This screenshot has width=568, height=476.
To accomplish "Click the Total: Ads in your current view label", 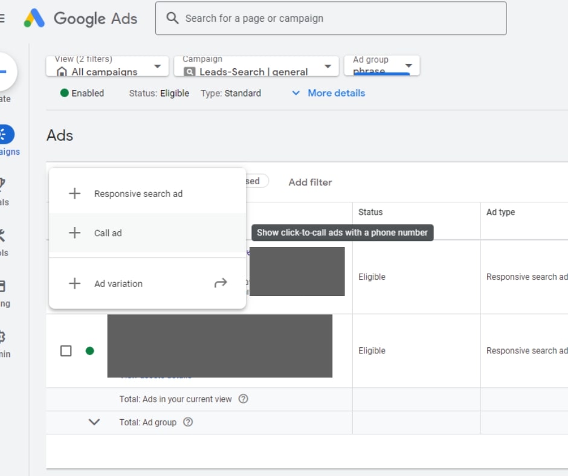I will pos(175,399).
